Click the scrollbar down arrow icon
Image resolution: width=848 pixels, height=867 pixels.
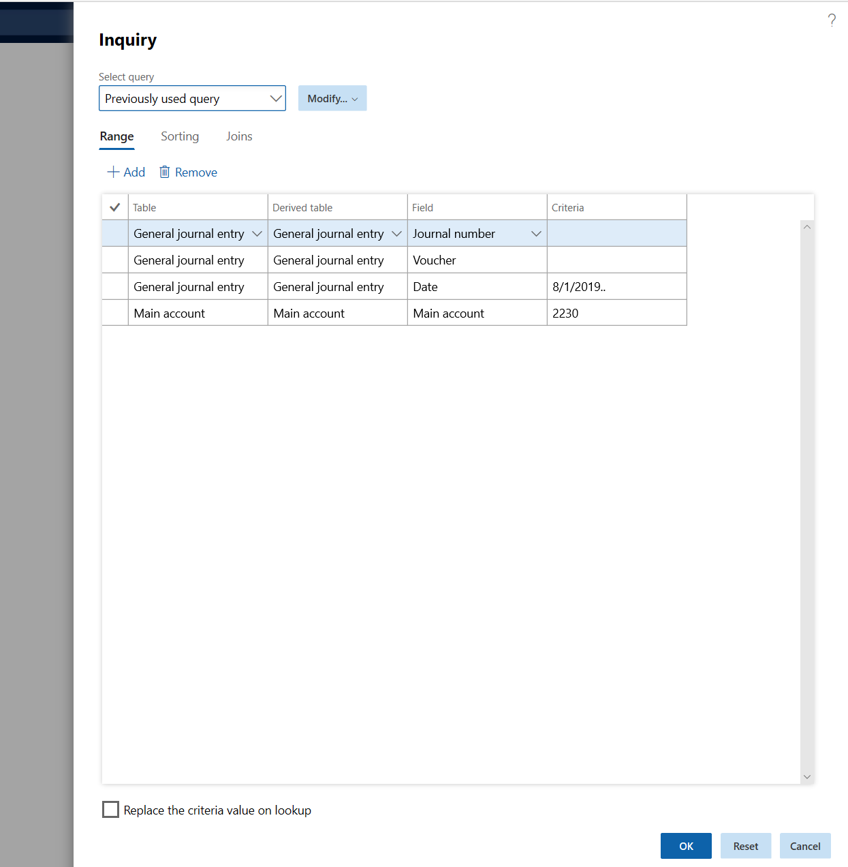[806, 776]
